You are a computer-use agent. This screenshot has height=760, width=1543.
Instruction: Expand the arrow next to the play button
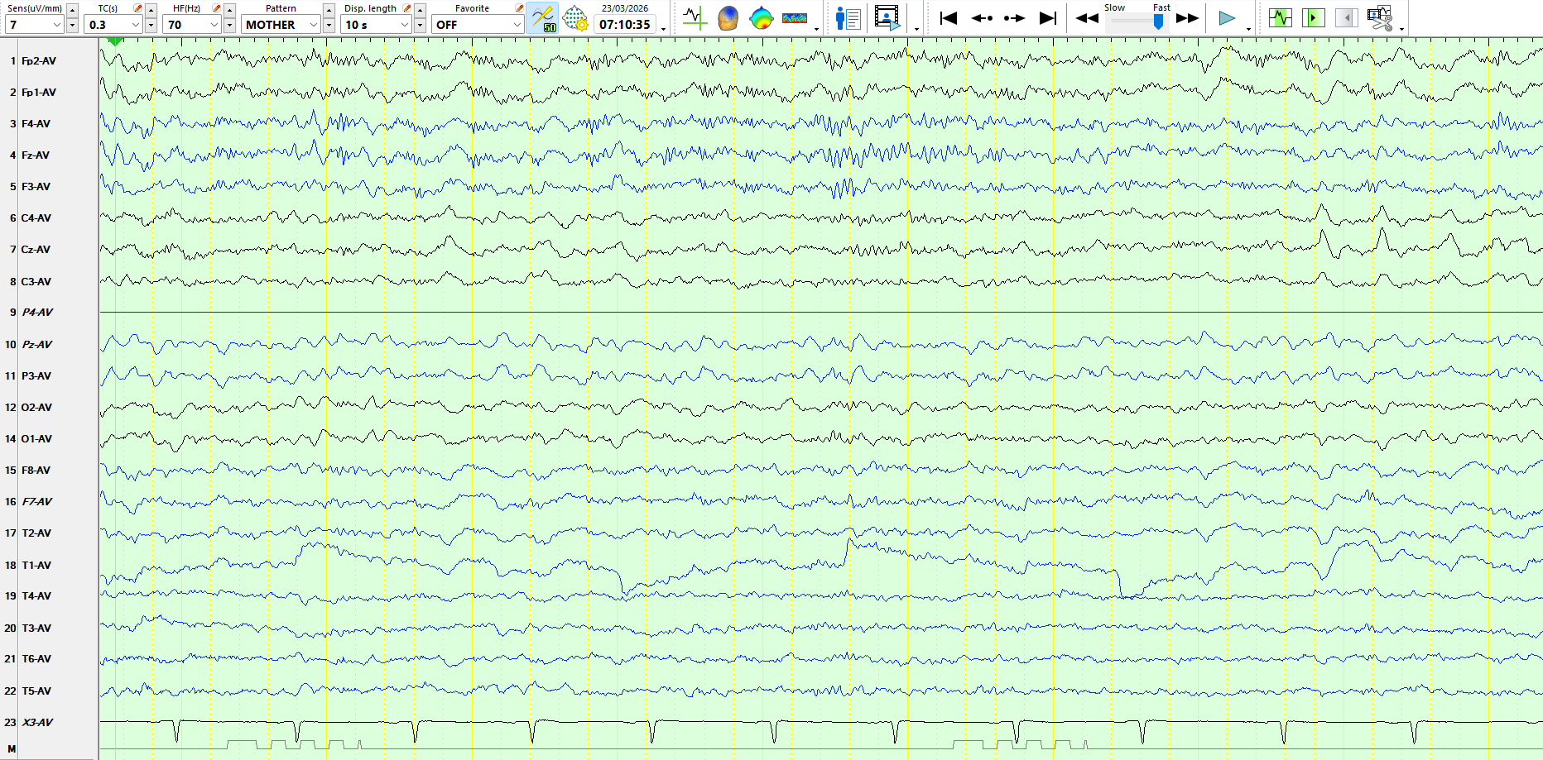tap(1248, 28)
